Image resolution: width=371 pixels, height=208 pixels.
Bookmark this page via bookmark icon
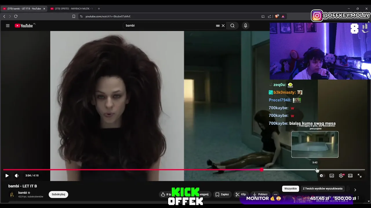pyautogui.click(x=74, y=16)
